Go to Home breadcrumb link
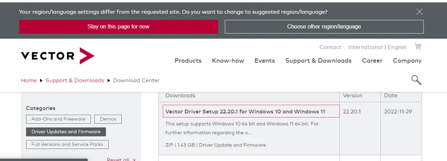447x161 pixels. 29,80
